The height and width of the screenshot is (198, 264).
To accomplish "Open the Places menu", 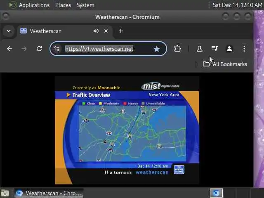I will (x=63, y=5).
